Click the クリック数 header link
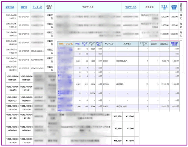Viewport: 188px width, 147px height. pos(85,44)
